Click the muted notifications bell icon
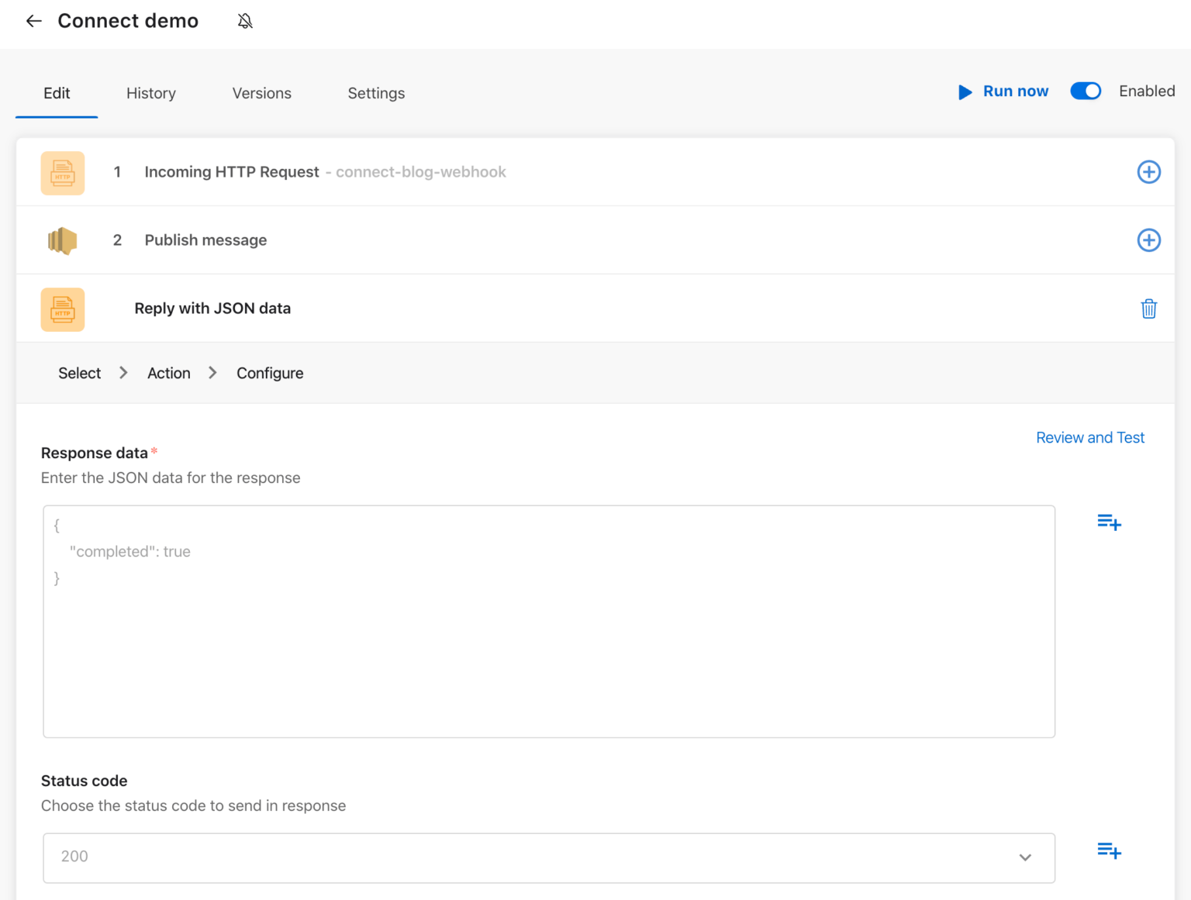The height and width of the screenshot is (900, 1191). (243, 21)
